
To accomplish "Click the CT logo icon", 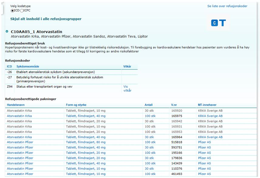I will click(218, 23).
